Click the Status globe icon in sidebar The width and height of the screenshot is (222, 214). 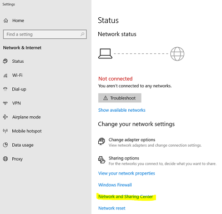click(x=6, y=61)
